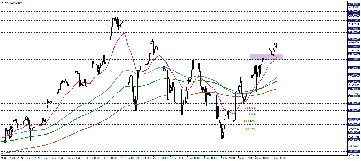Select the 21820.00 price level label

point(354,59)
